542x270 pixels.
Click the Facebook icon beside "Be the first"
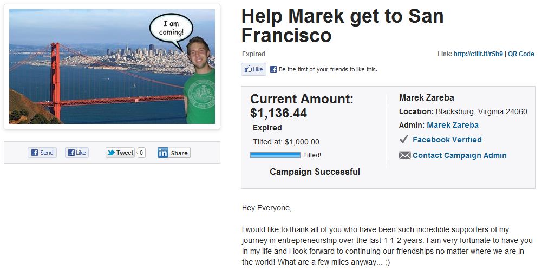click(273, 69)
